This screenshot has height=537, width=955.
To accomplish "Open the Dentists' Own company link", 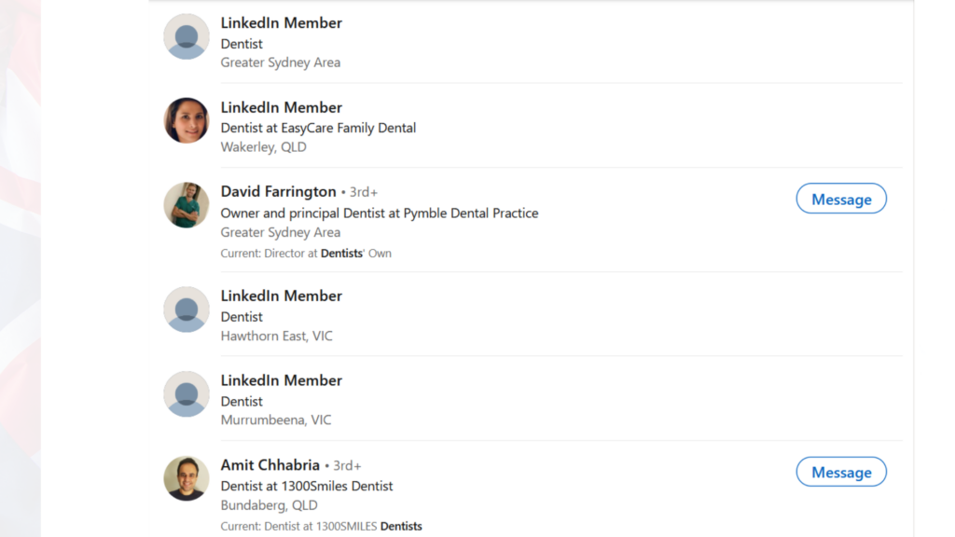I will [x=353, y=253].
